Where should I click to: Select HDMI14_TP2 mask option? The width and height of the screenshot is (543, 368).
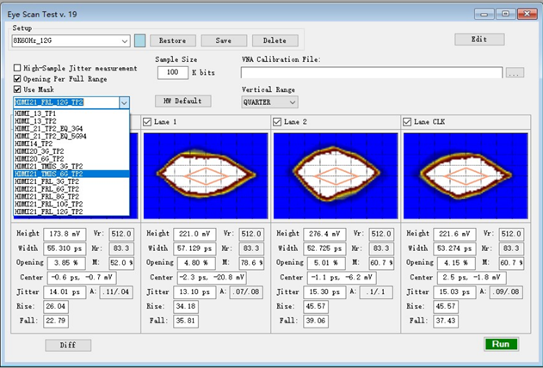pos(71,144)
